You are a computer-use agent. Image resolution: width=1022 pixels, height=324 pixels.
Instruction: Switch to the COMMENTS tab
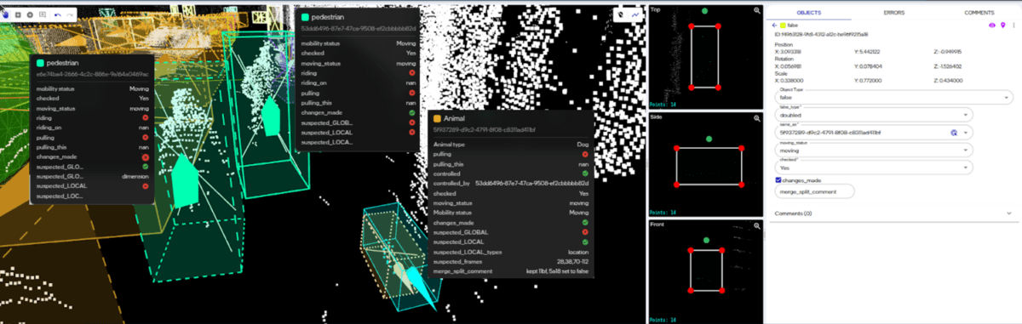[x=979, y=13]
